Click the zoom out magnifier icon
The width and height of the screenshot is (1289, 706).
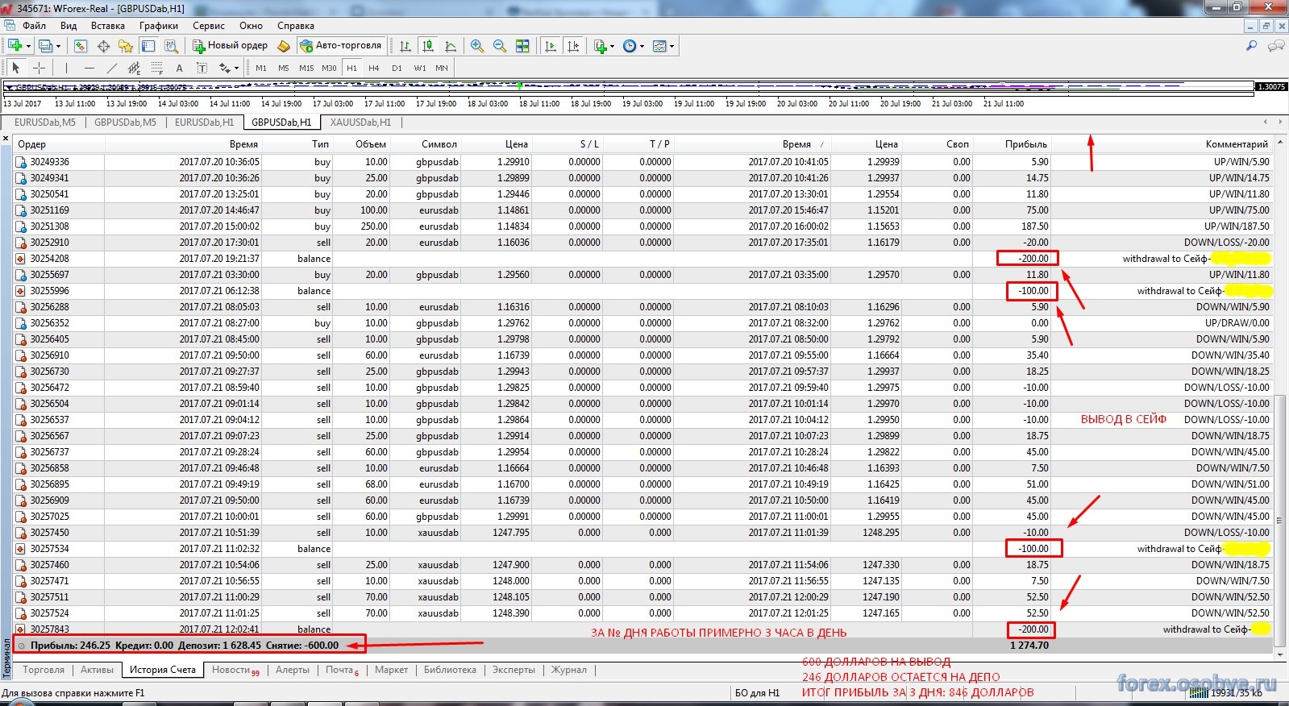500,46
